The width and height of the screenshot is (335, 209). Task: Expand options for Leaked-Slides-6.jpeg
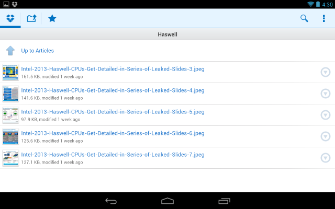326,136
